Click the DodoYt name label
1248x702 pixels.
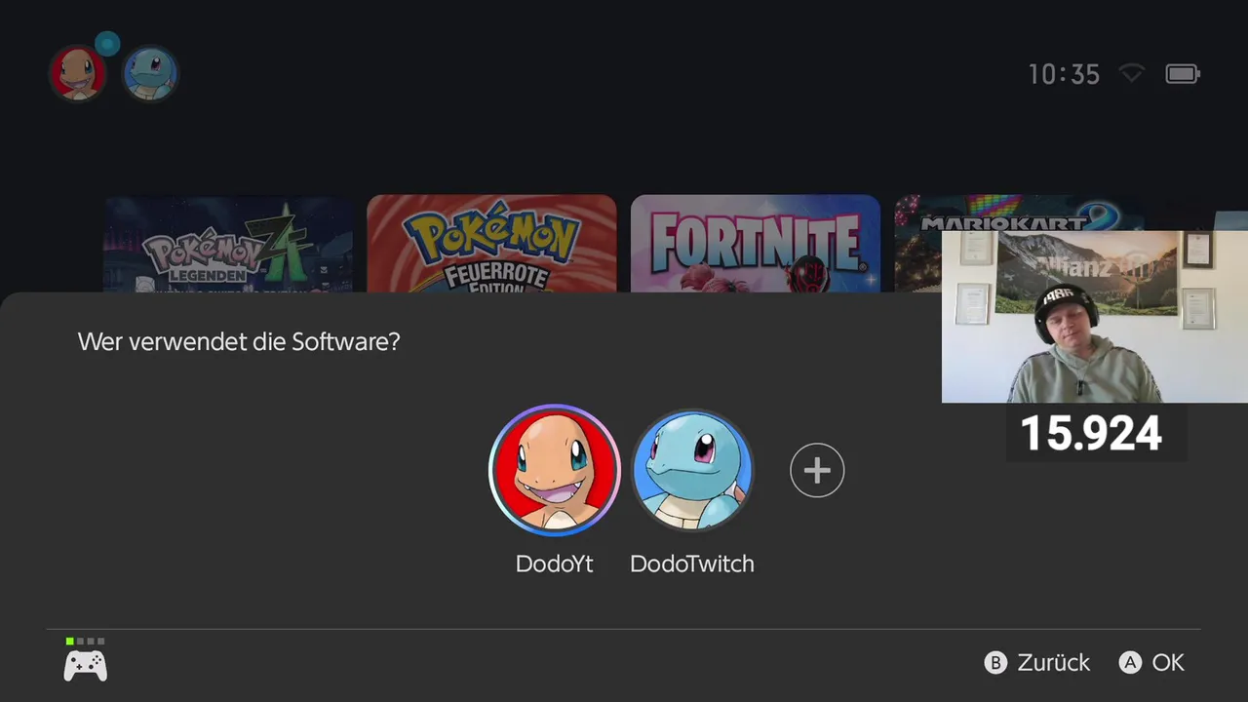coord(554,564)
